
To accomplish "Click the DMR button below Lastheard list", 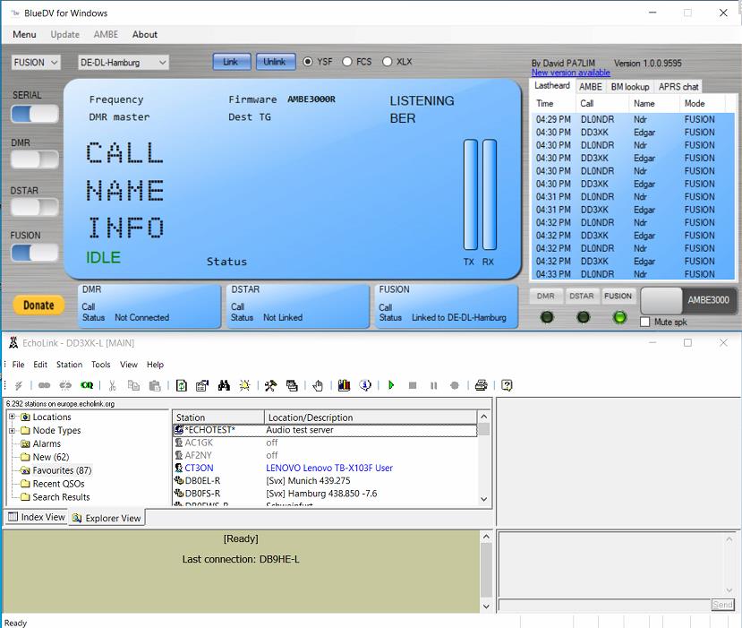I will click(x=546, y=296).
